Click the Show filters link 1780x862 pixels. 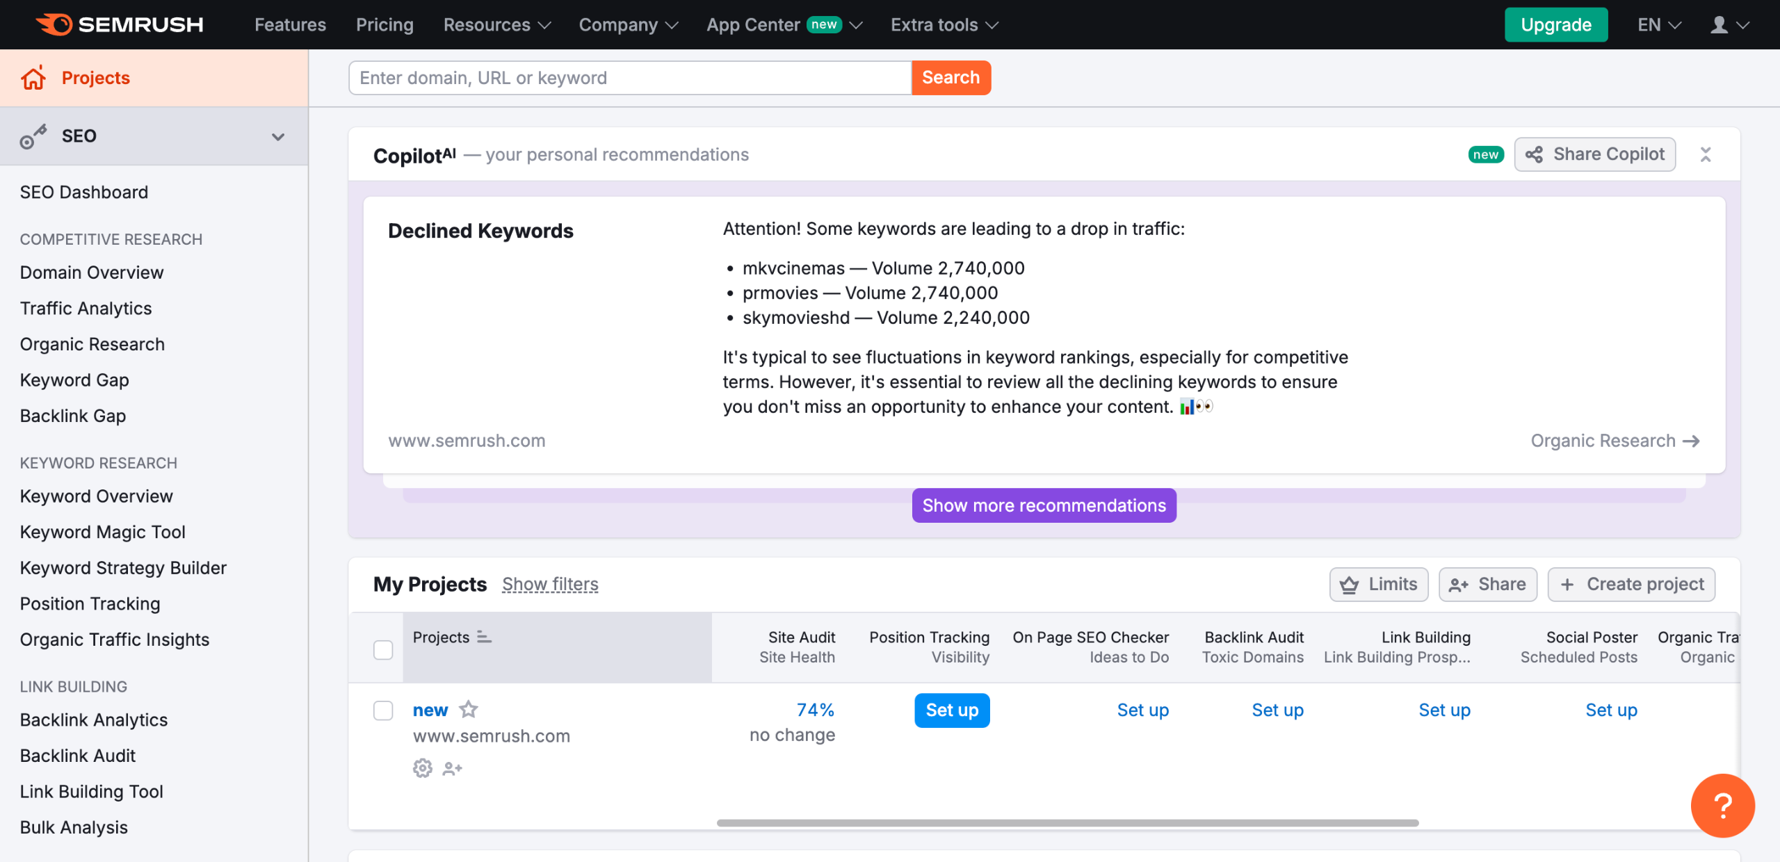tap(550, 584)
